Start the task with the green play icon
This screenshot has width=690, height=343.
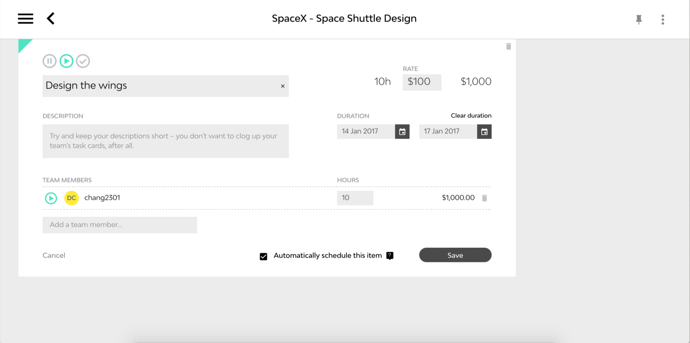point(66,61)
